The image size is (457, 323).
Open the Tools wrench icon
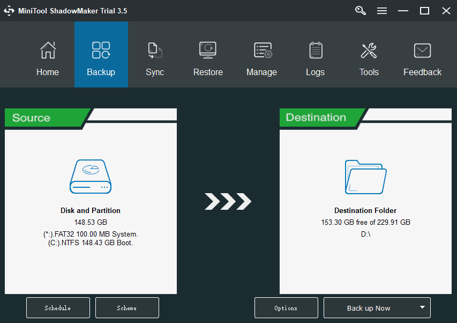pyautogui.click(x=369, y=50)
